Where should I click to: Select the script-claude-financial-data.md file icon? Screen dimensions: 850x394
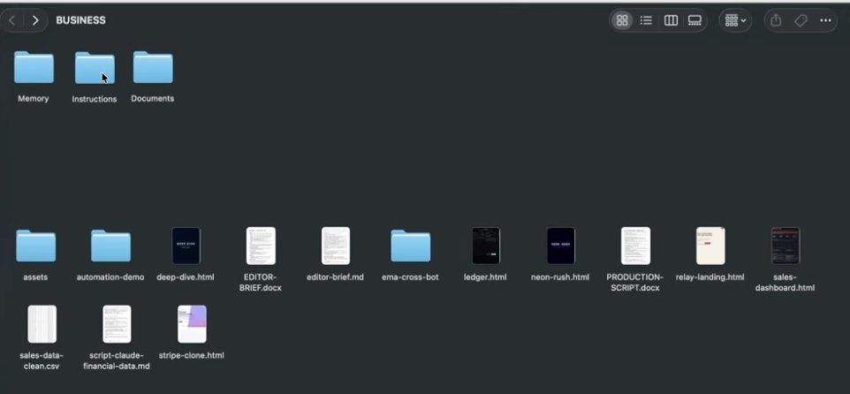coord(117,324)
